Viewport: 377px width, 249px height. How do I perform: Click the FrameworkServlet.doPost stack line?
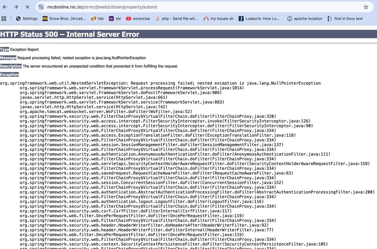click(121, 93)
